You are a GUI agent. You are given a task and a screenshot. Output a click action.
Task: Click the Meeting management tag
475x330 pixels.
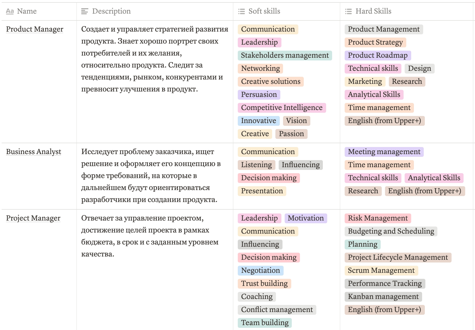384,152
